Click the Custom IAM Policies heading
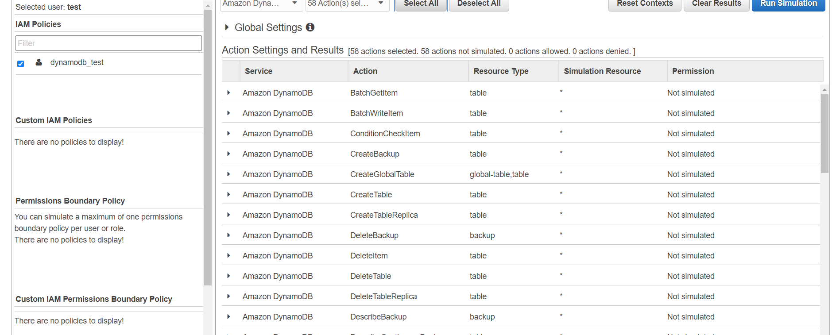836x335 pixels. point(54,120)
